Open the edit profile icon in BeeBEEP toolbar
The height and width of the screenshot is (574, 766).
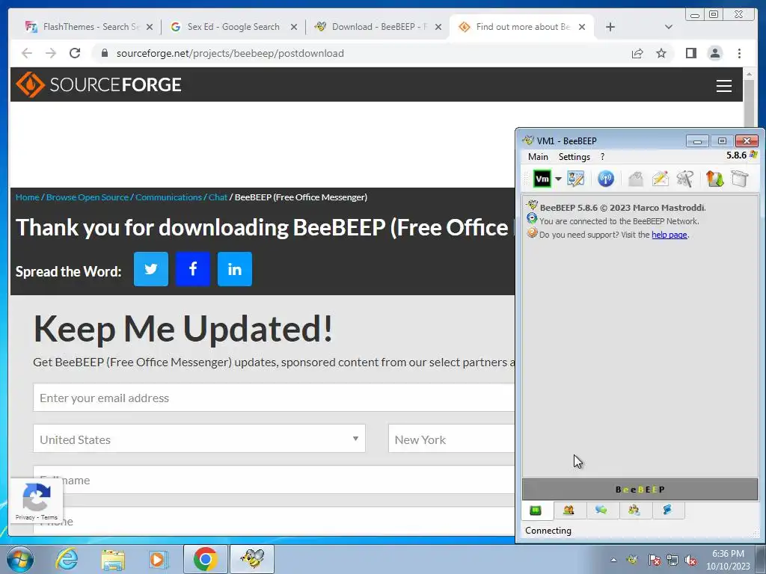[576, 179]
